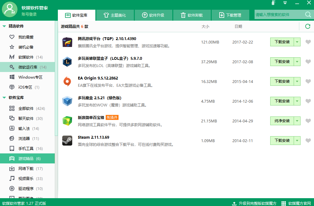
Task: Select 手机工具 (16) category
Action: (28, 148)
